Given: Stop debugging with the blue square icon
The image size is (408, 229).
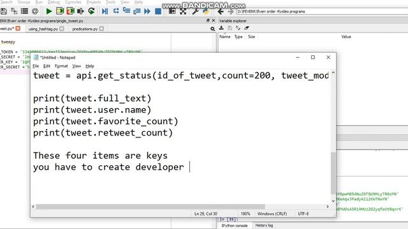Looking at the screenshot, I should tap(158, 11).
